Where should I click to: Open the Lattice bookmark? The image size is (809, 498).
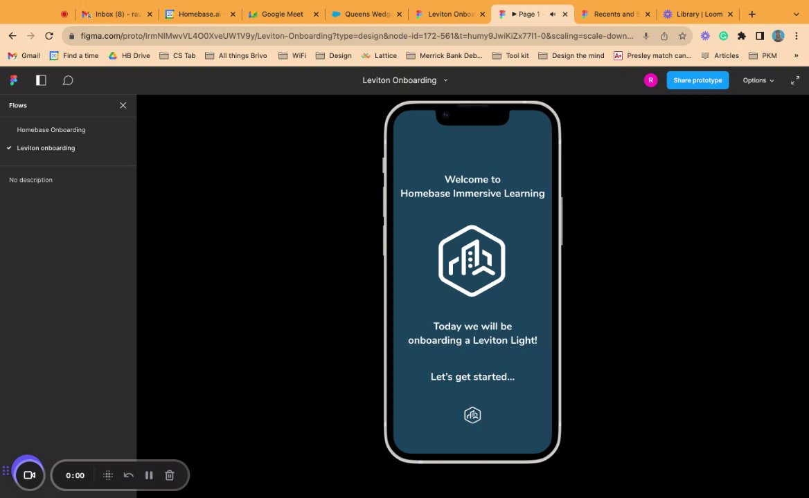coord(379,55)
